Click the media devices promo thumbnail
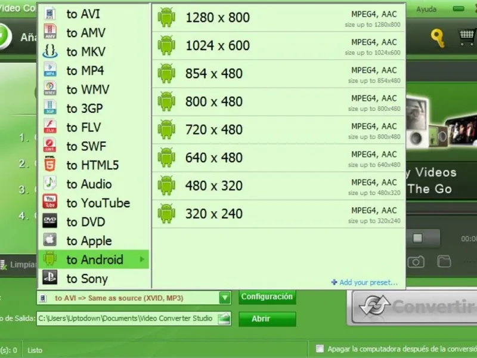 tap(441, 122)
